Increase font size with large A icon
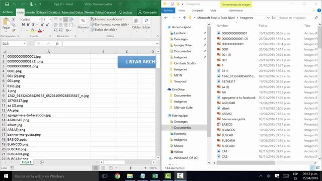 42,25
